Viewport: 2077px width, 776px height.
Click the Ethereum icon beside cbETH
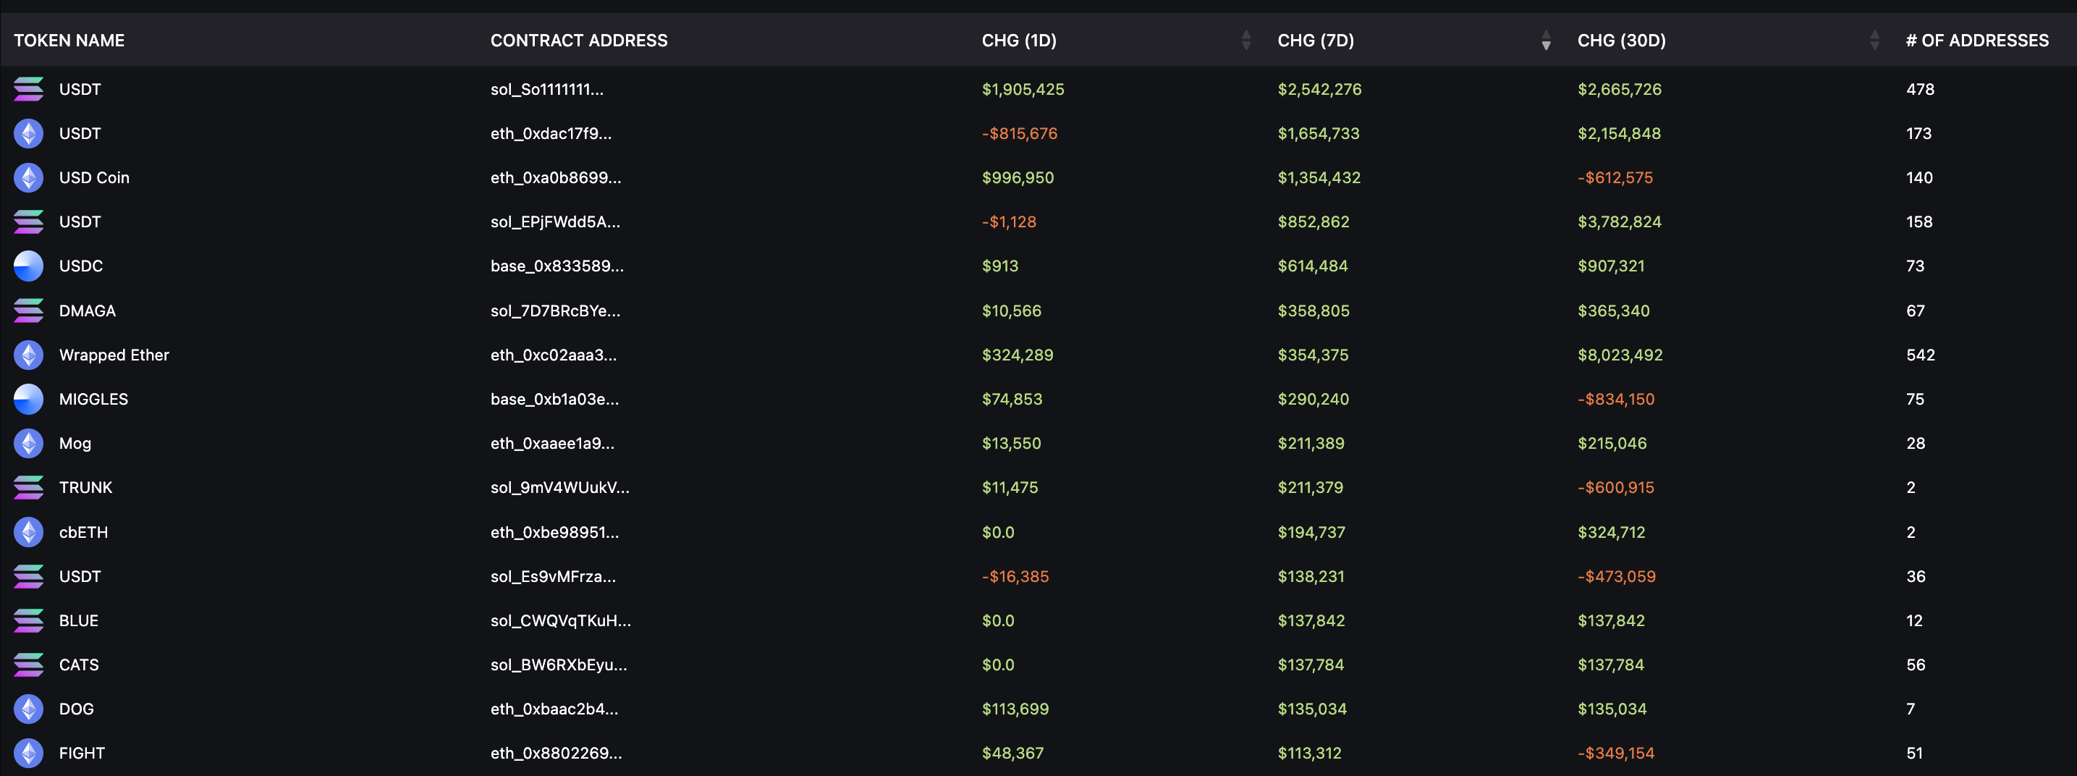pos(28,531)
